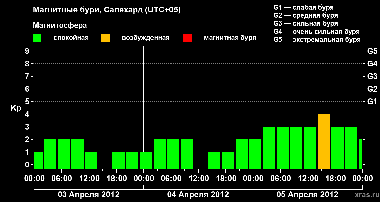The image size is (380, 202).
Task: Click the '03 Апреля 2012' date label
Action: coord(89,194)
